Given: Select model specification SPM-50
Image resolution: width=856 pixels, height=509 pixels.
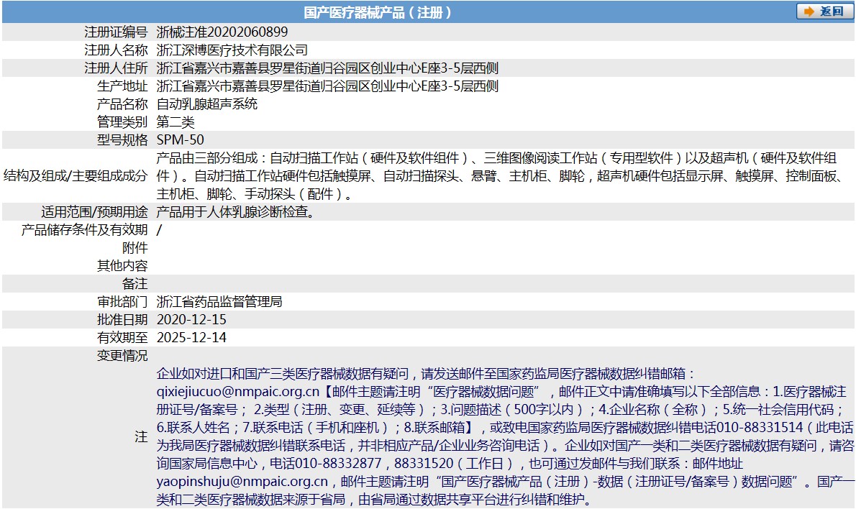Looking at the screenshot, I should coord(180,140).
